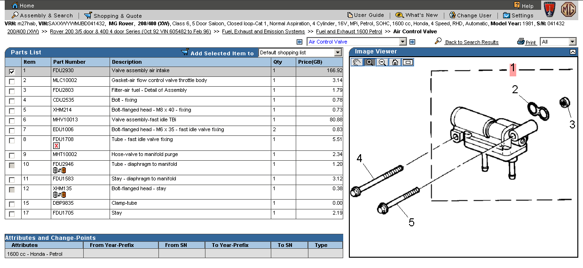Click callout number 5 in diagram
The width and height of the screenshot is (583, 268).
[x=411, y=223]
